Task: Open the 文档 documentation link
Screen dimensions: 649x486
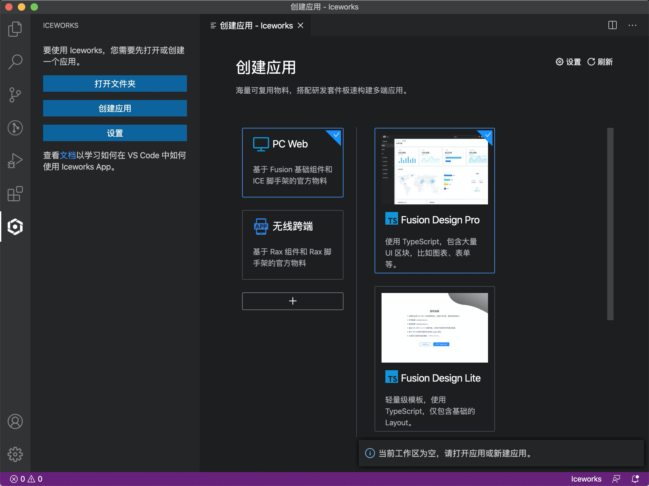Action: click(x=68, y=155)
